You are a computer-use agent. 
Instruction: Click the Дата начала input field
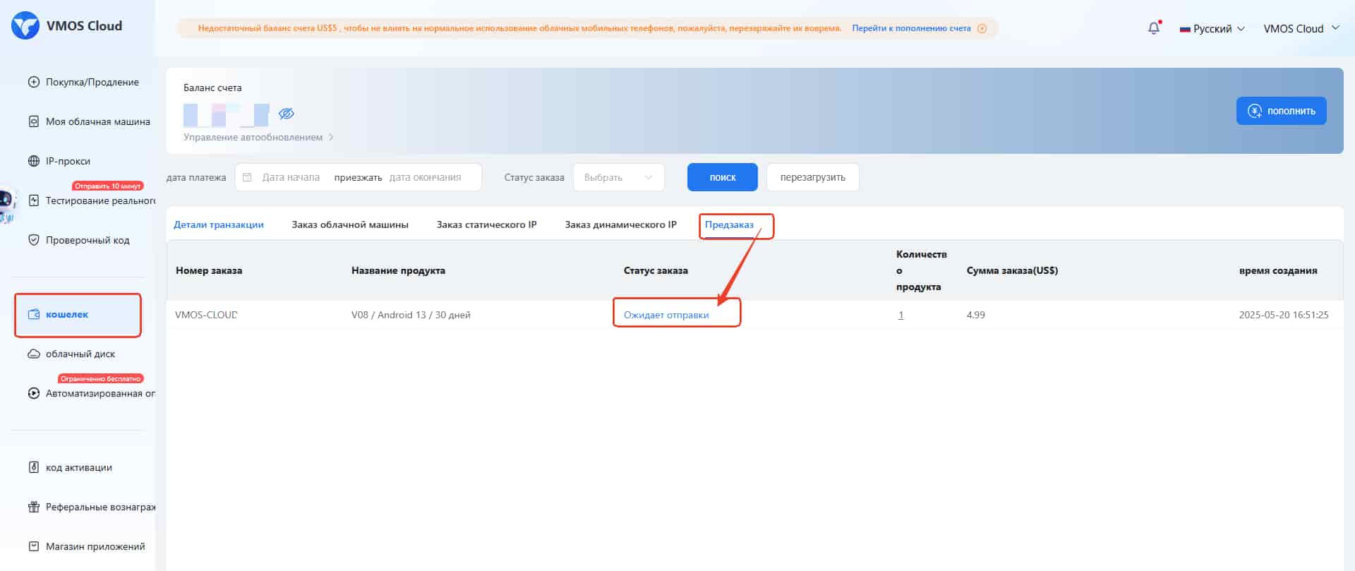291,177
